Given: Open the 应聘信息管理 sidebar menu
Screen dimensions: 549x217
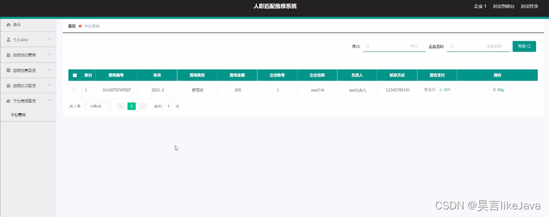Looking at the screenshot, I should click(x=28, y=70).
